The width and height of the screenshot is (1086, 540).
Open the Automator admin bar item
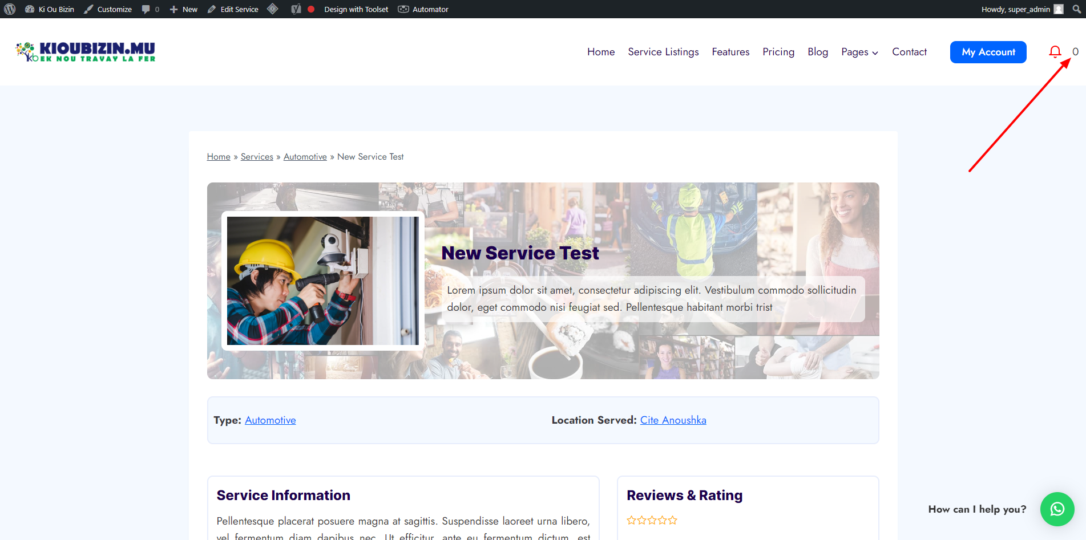click(423, 9)
